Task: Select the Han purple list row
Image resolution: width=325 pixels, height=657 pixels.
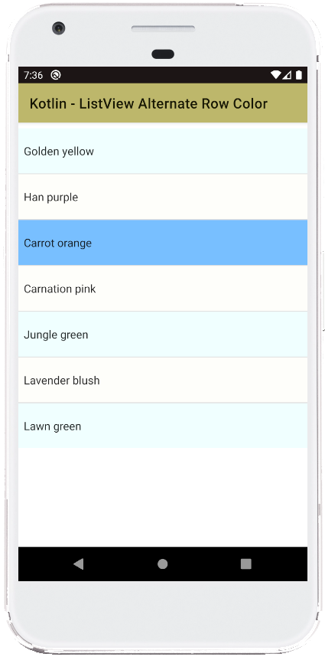Action: [x=163, y=197]
